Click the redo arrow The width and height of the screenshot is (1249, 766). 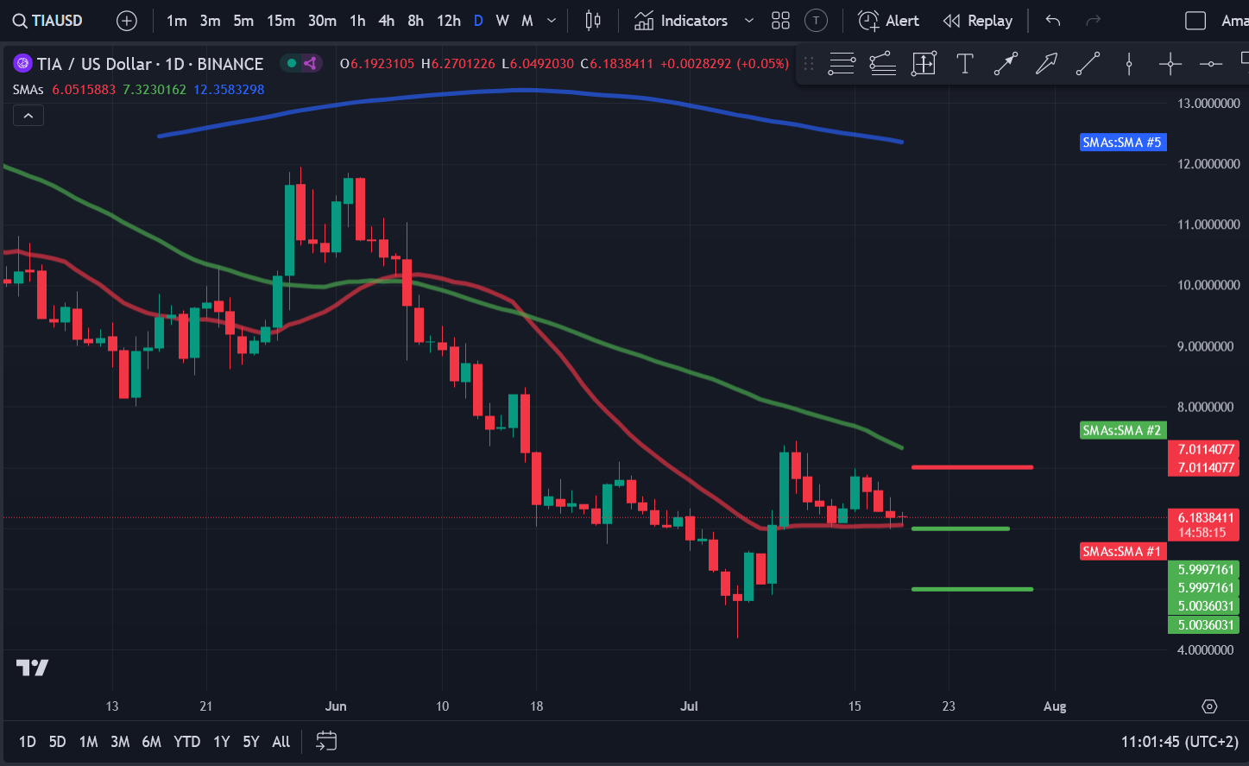(1093, 21)
